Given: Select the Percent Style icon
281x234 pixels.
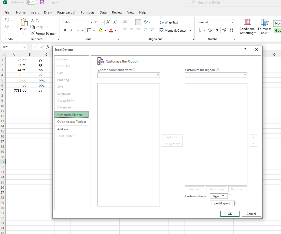Looking at the screenshot, I should coord(210,30).
